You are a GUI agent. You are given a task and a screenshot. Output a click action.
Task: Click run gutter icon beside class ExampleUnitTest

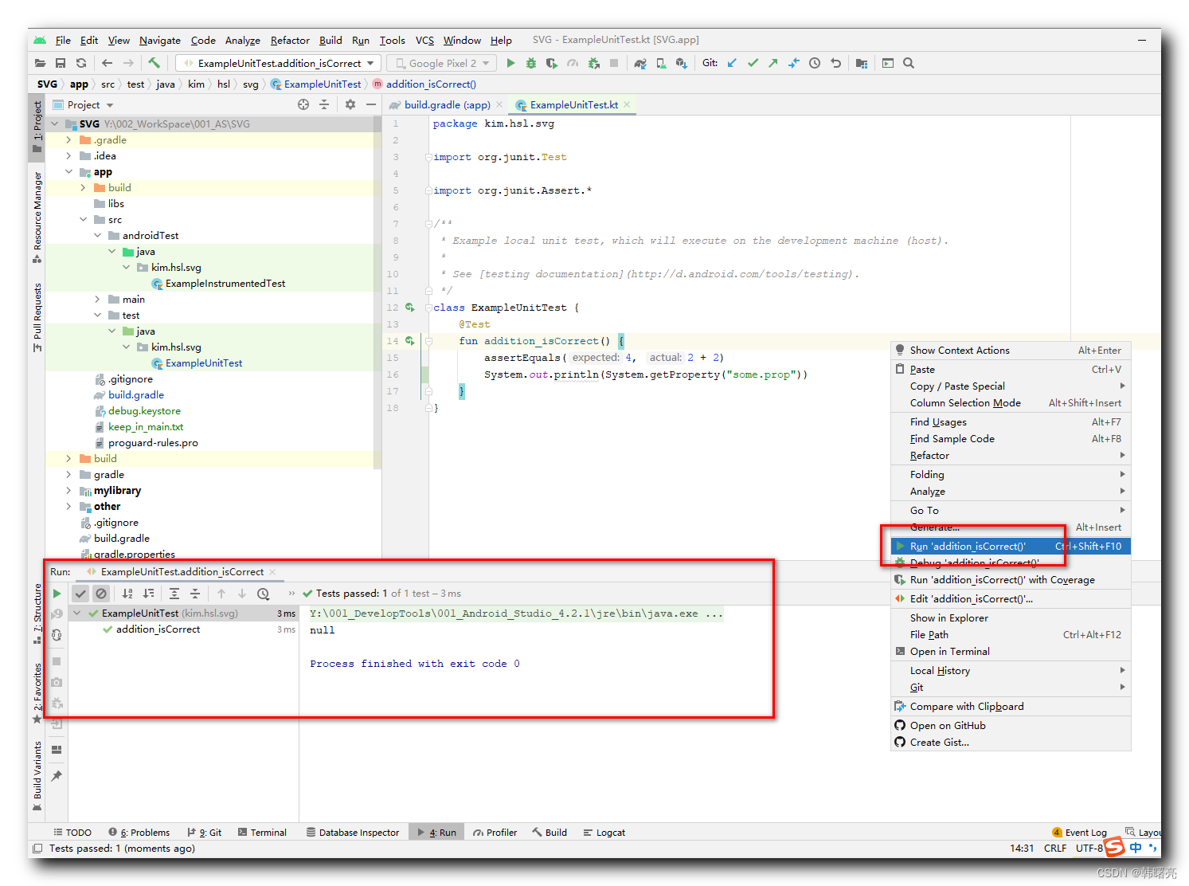(409, 308)
